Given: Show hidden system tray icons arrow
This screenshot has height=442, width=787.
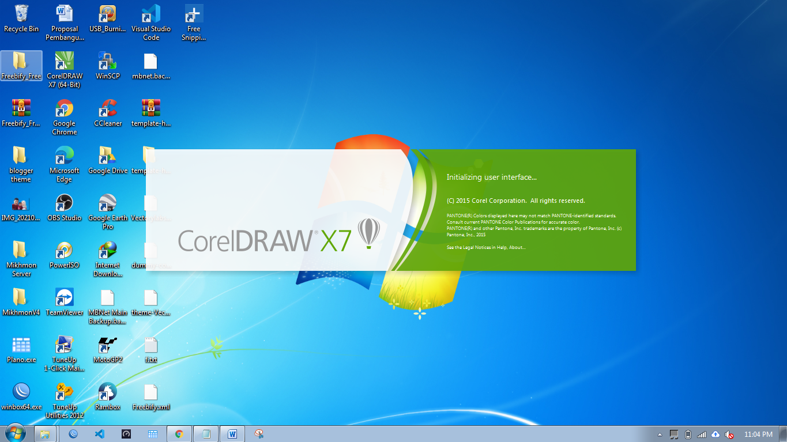Looking at the screenshot, I should [x=660, y=435].
